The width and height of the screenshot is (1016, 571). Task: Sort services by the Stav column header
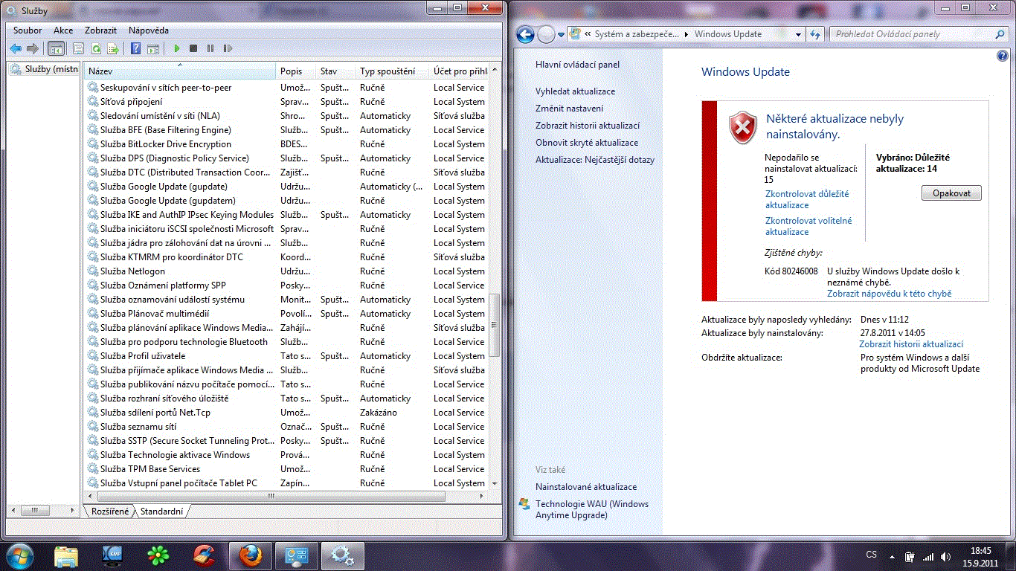tap(336, 71)
